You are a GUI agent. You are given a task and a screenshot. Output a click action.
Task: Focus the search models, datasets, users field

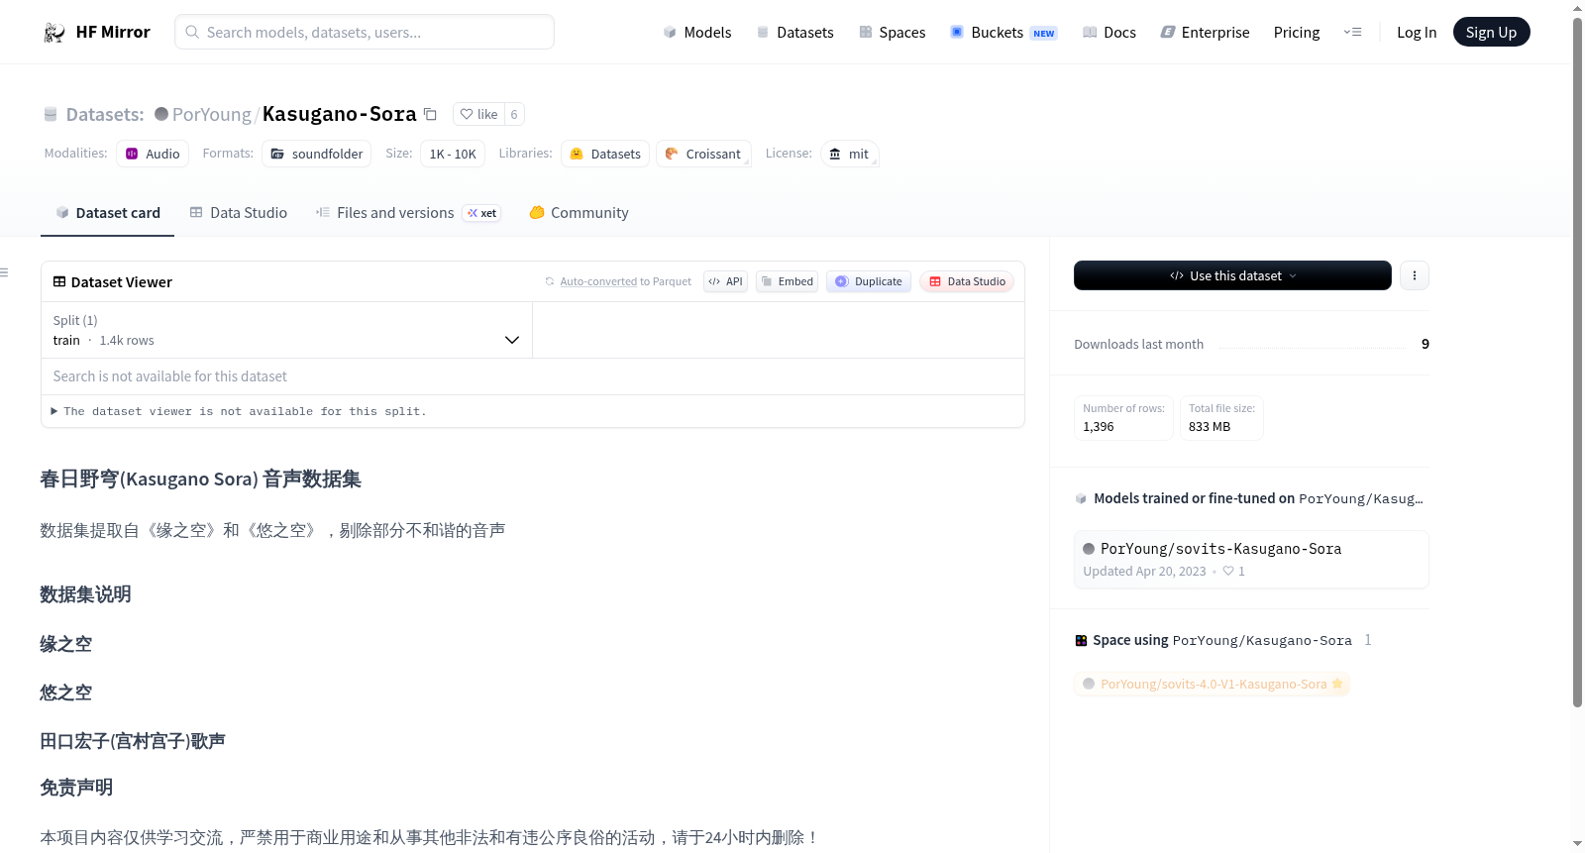pyautogui.click(x=365, y=32)
